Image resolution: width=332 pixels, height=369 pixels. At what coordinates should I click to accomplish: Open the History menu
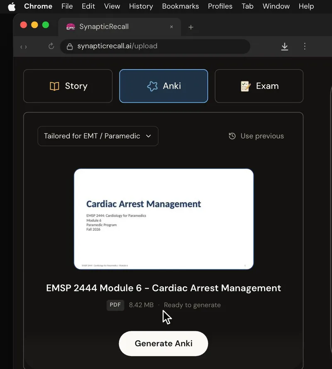click(141, 6)
